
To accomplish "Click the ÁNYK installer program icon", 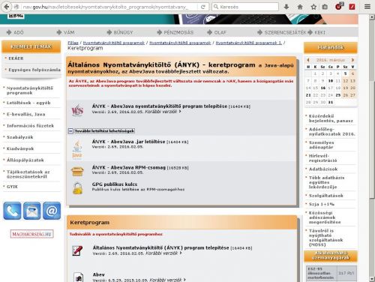I will pos(77,110).
